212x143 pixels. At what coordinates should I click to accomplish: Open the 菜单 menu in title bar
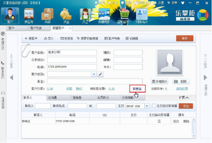tap(172, 3)
